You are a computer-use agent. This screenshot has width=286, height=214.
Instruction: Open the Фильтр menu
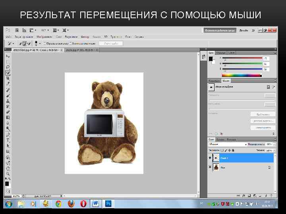[85, 37]
